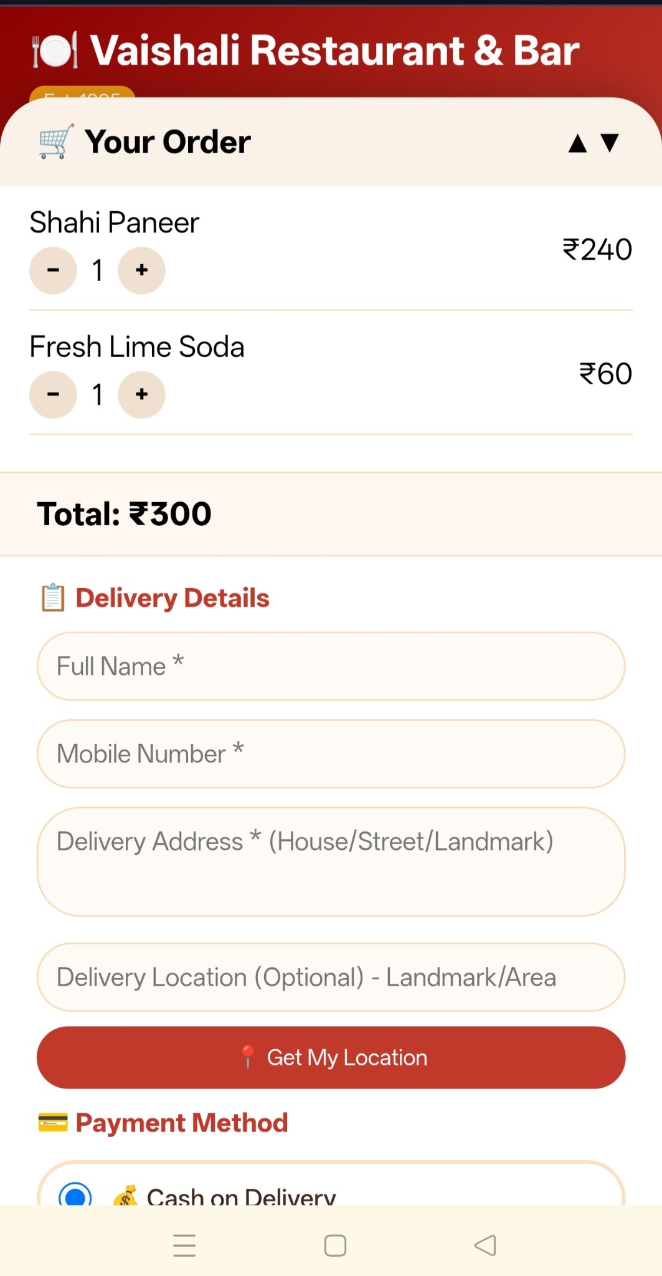The height and width of the screenshot is (1276, 662).
Task: Focus the Full Name input field
Action: pos(331,666)
